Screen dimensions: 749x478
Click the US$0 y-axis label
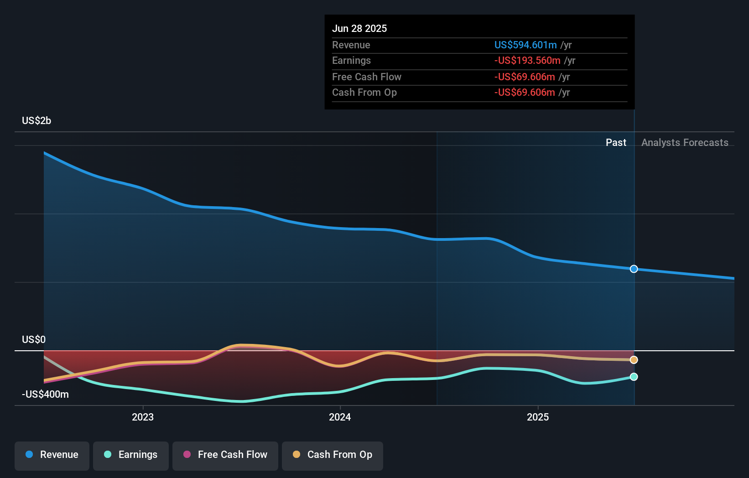click(34, 339)
